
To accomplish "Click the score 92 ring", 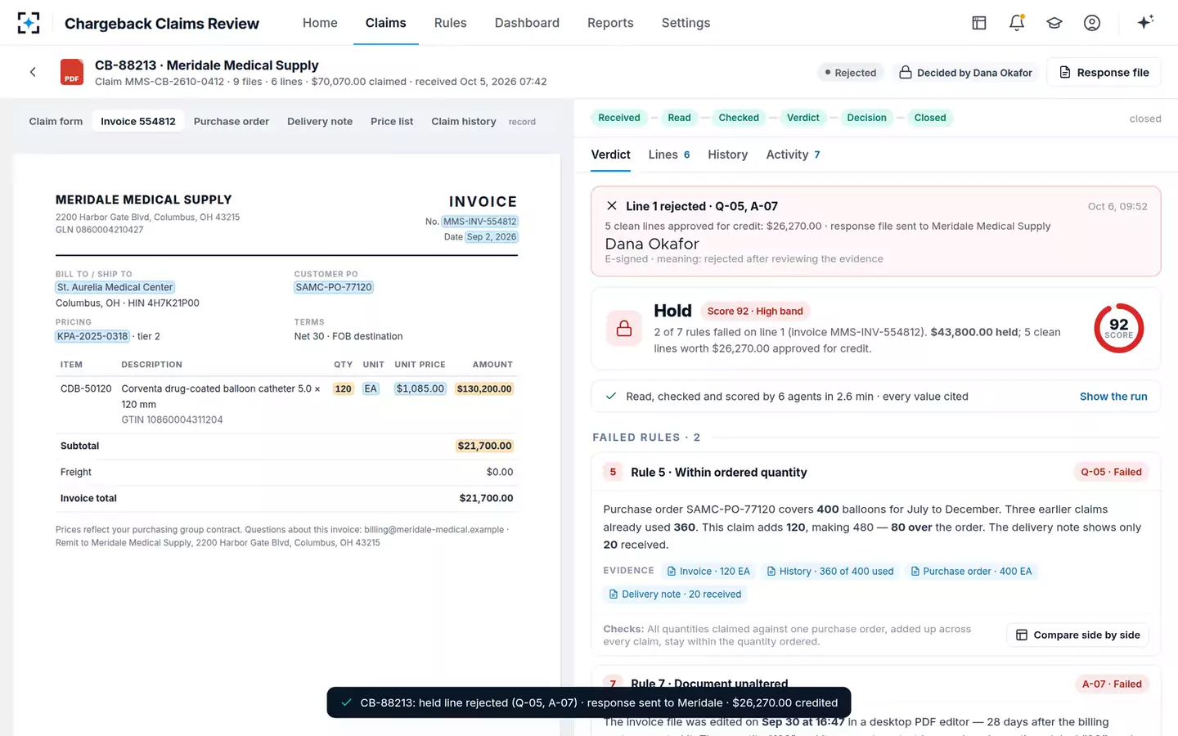I will (1118, 329).
